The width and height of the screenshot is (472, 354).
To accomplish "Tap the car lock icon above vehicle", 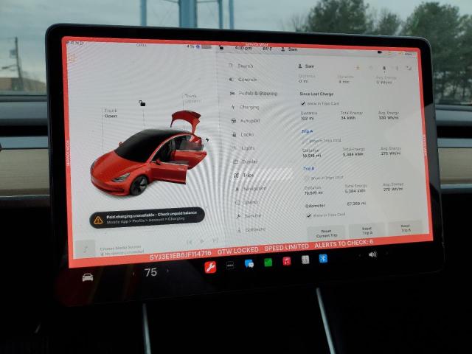I will pyautogui.click(x=142, y=103).
